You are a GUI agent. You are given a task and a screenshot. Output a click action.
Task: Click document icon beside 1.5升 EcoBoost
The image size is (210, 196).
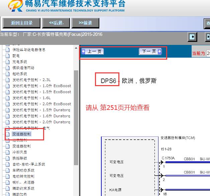8,92
